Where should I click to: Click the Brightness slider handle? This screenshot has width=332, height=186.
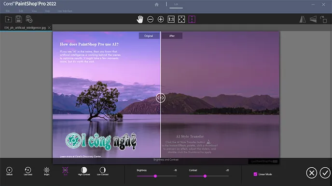(x=155, y=176)
